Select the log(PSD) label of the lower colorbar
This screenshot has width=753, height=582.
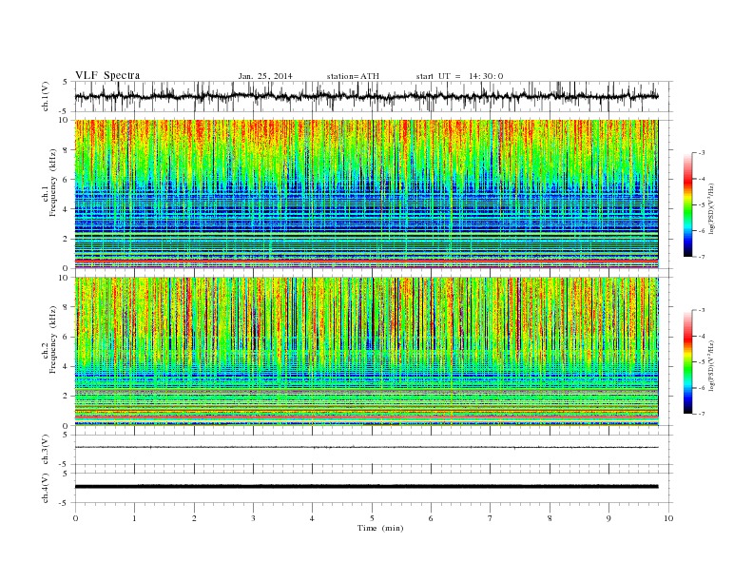(x=712, y=365)
